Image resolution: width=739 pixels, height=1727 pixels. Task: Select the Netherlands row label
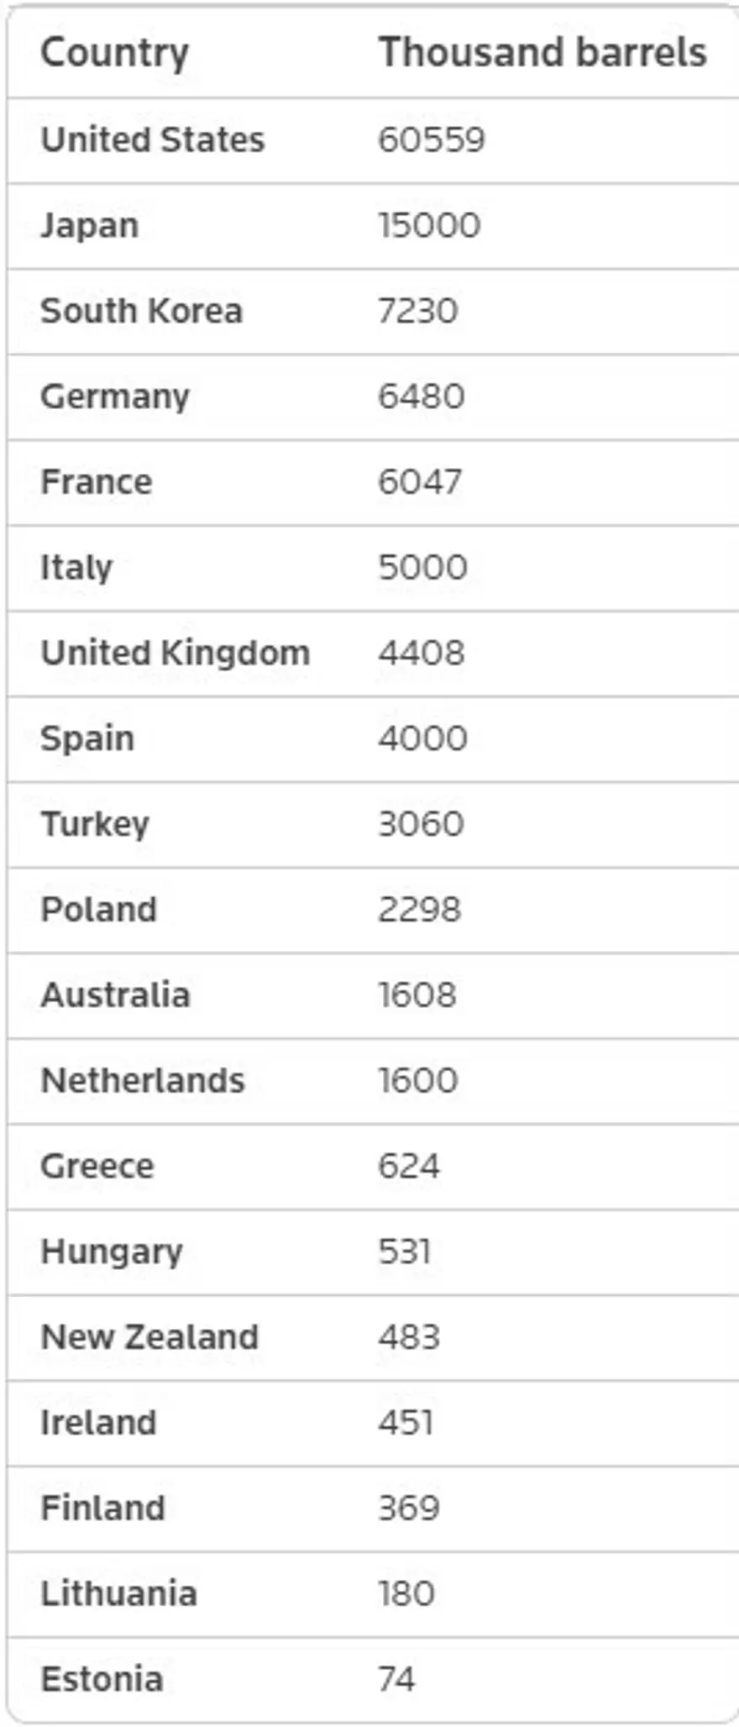[x=143, y=1081]
